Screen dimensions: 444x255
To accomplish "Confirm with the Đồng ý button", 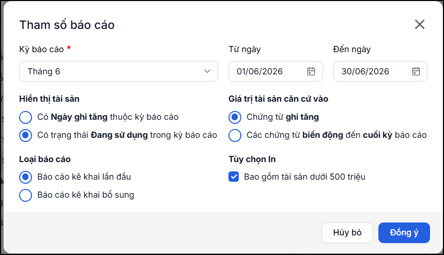I will pos(404,233).
